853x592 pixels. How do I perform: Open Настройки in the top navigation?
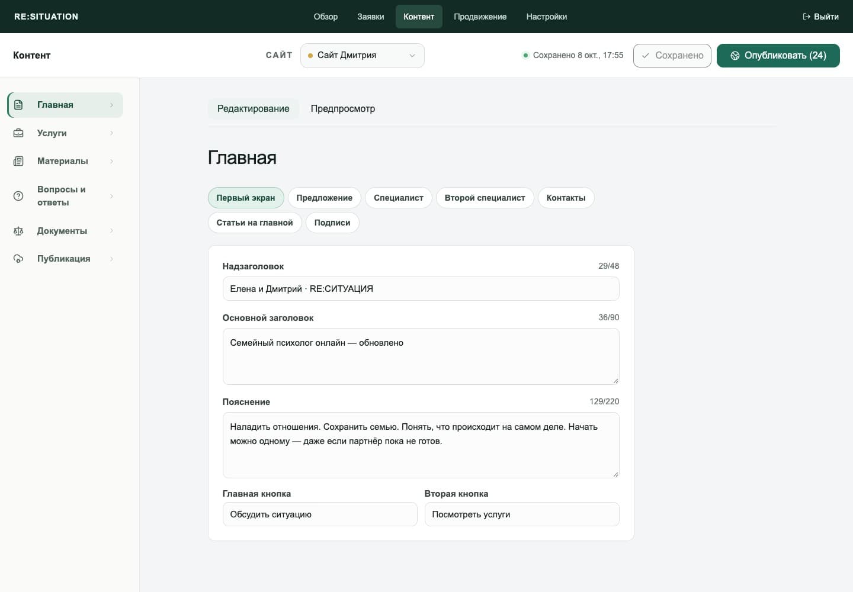point(547,17)
